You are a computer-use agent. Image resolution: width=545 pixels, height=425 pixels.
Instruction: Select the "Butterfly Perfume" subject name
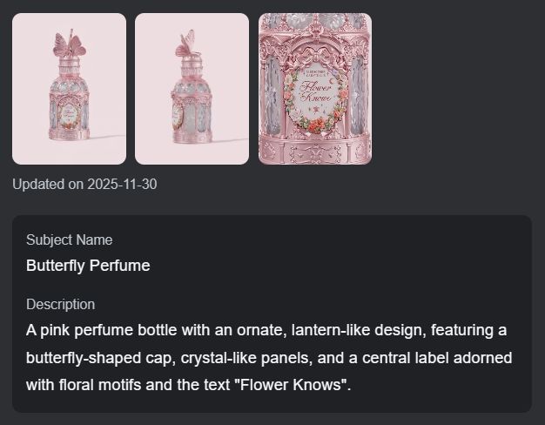(88, 266)
